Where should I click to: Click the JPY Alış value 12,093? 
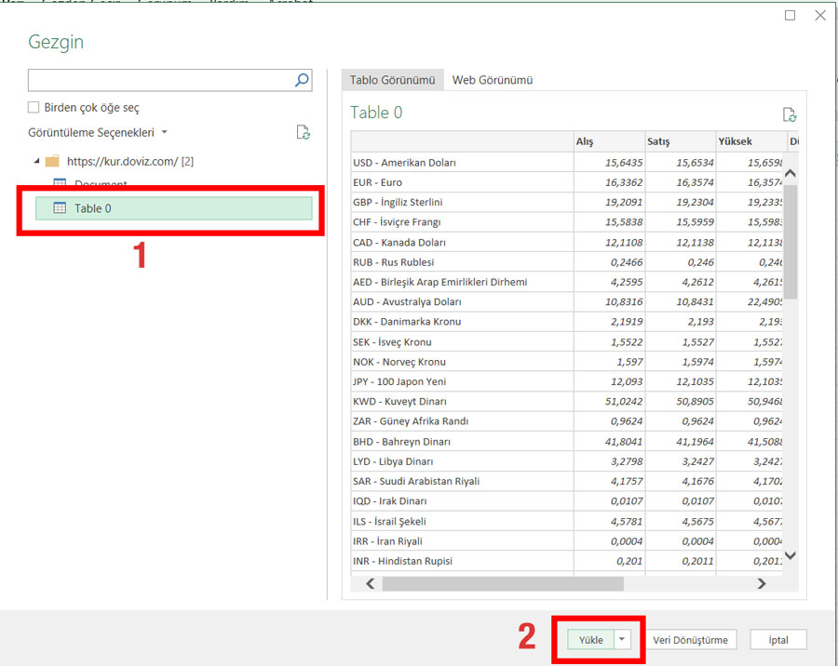tap(627, 381)
